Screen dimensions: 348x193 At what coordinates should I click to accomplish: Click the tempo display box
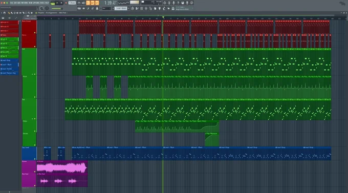pyautogui.click(x=72, y=3)
